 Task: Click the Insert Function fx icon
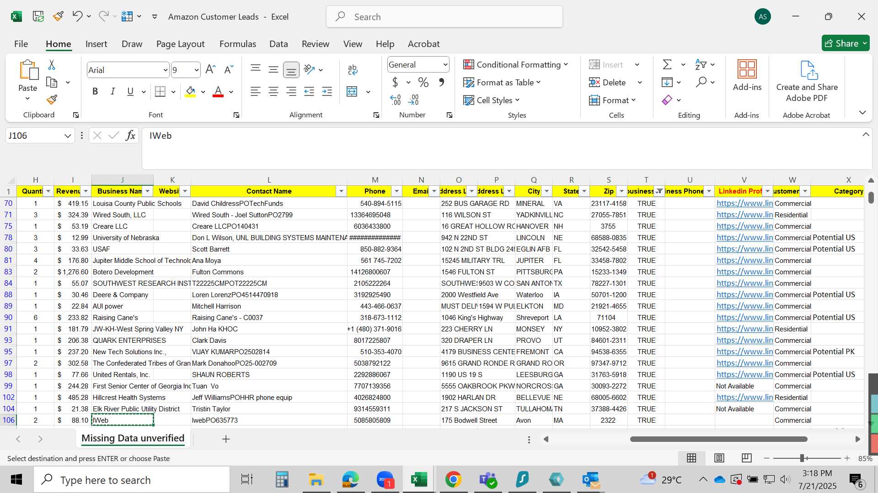[x=130, y=135]
